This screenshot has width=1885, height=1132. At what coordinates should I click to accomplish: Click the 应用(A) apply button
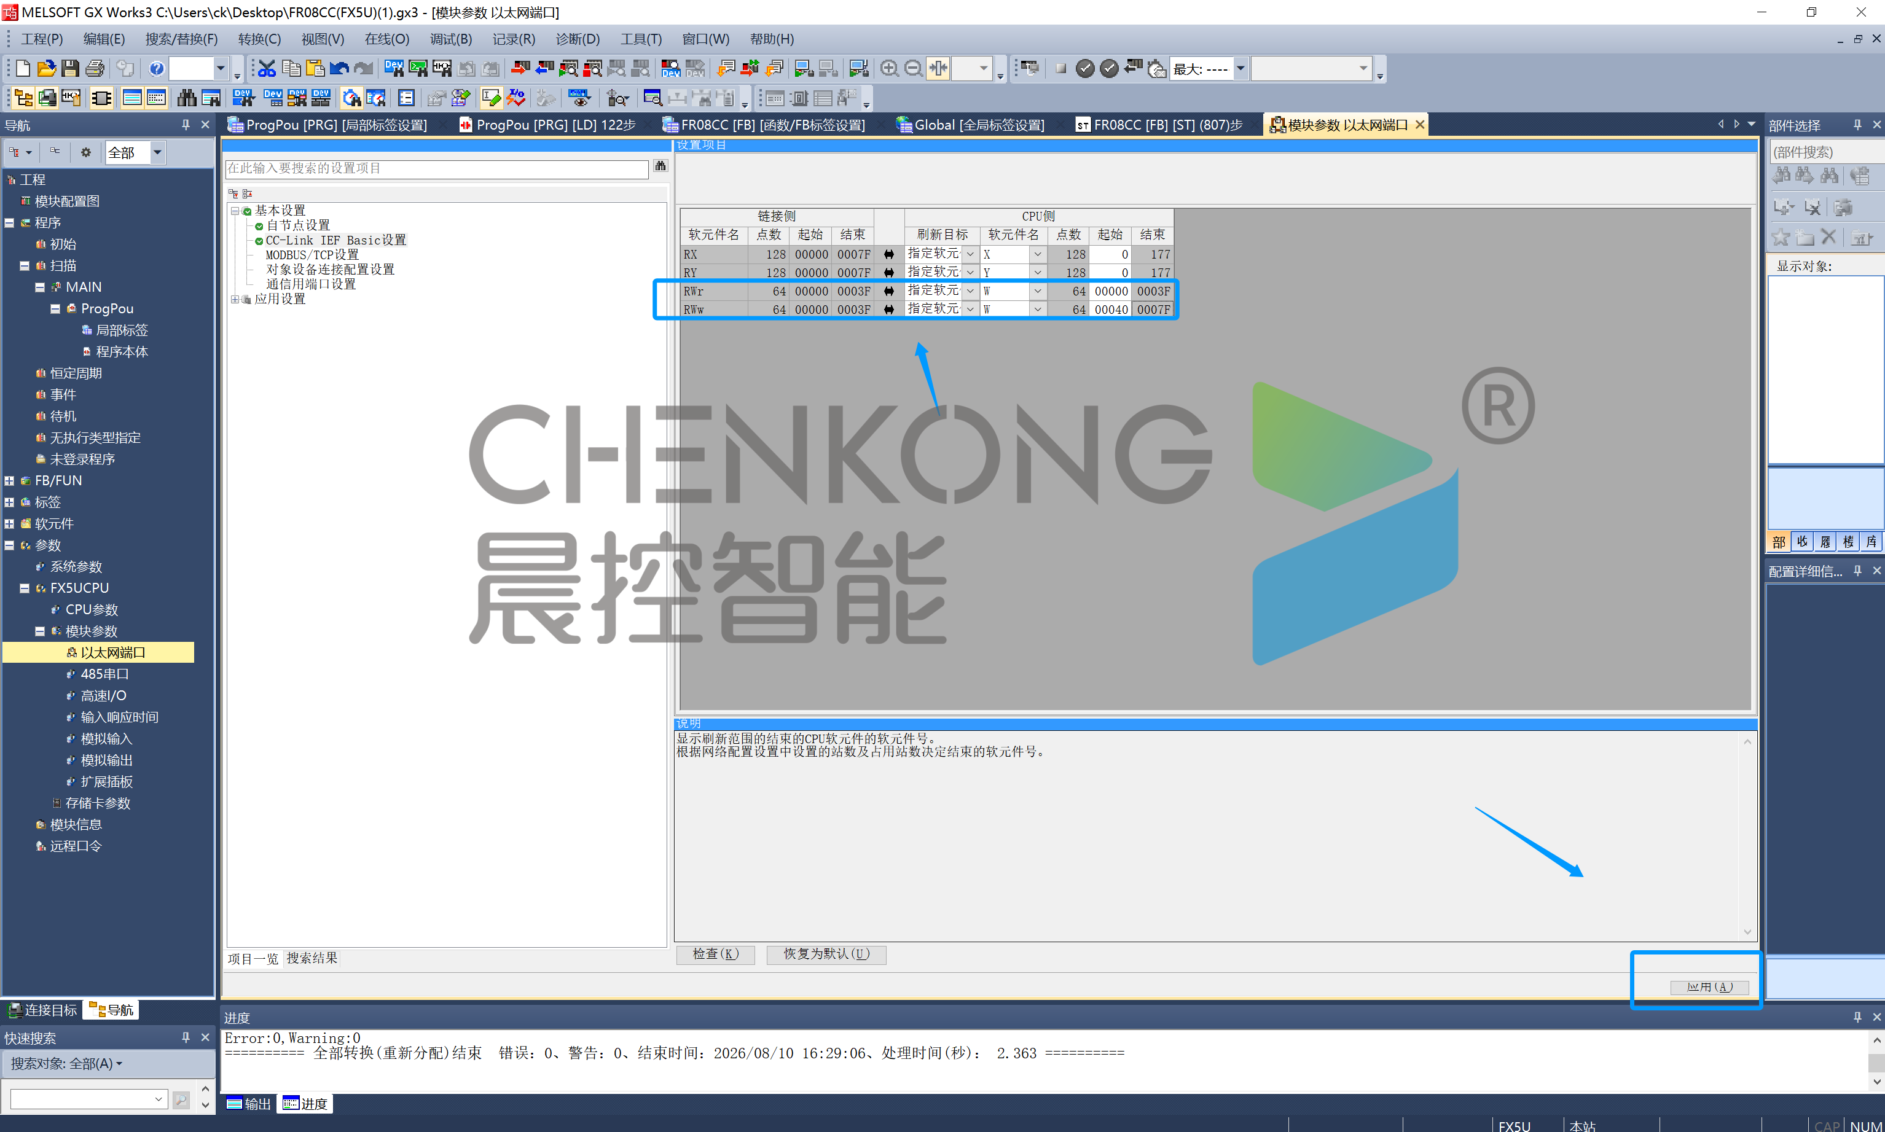pyautogui.click(x=1709, y=987)
